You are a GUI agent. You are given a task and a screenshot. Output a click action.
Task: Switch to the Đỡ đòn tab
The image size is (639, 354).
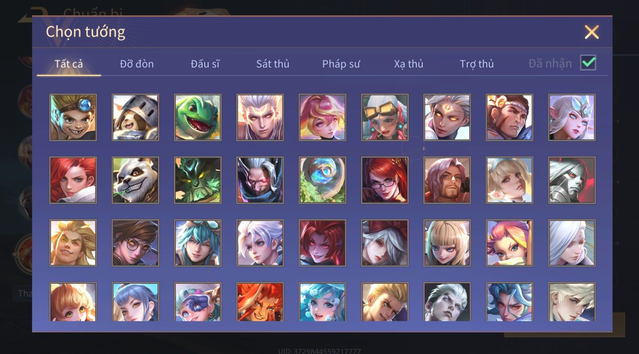pyautogui.click(x=137, y=64)
